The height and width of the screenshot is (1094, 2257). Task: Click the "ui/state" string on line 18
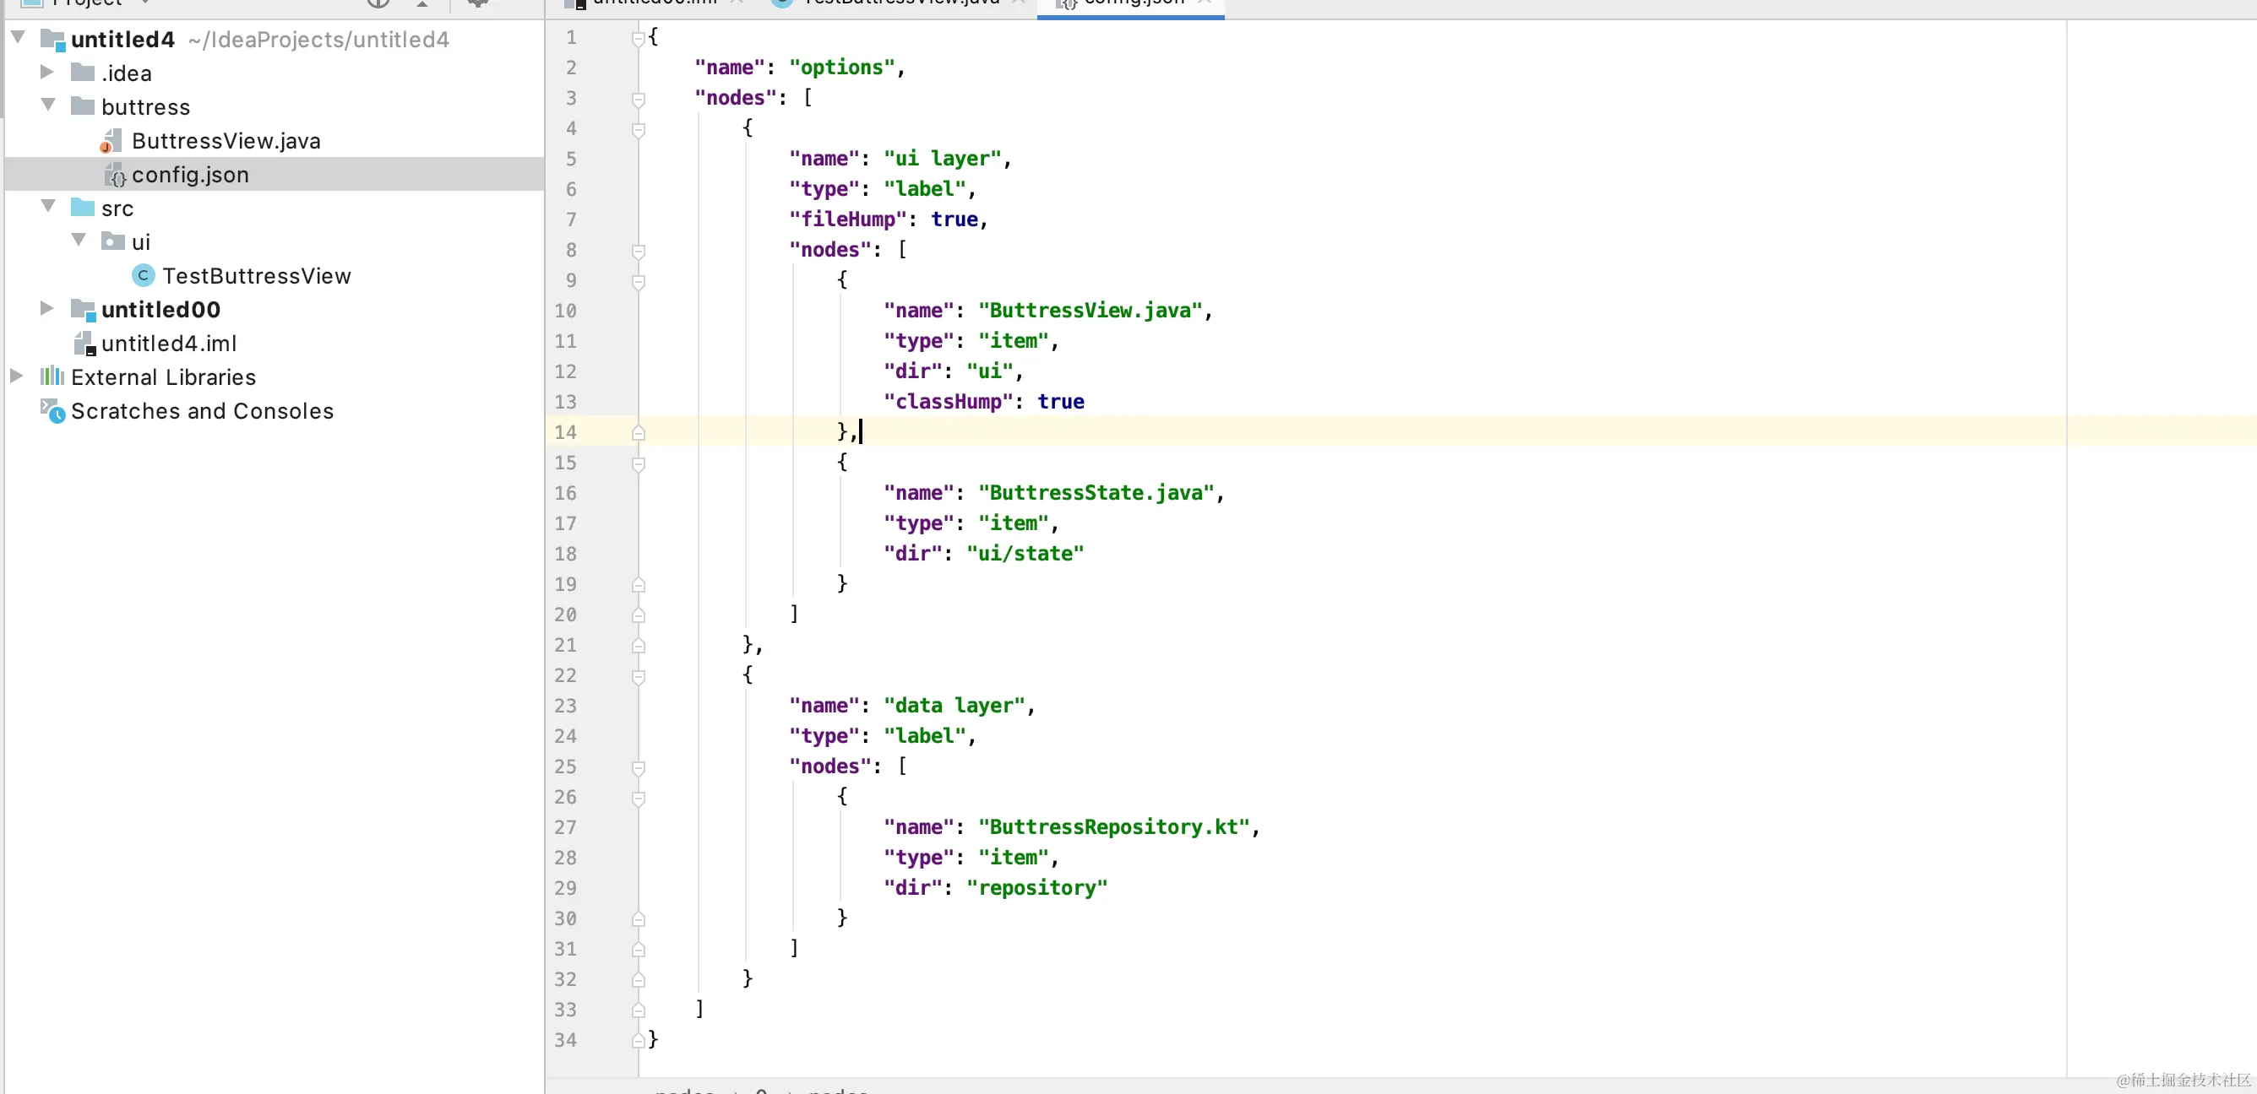pyautogui.click(x=1025, y=554)
